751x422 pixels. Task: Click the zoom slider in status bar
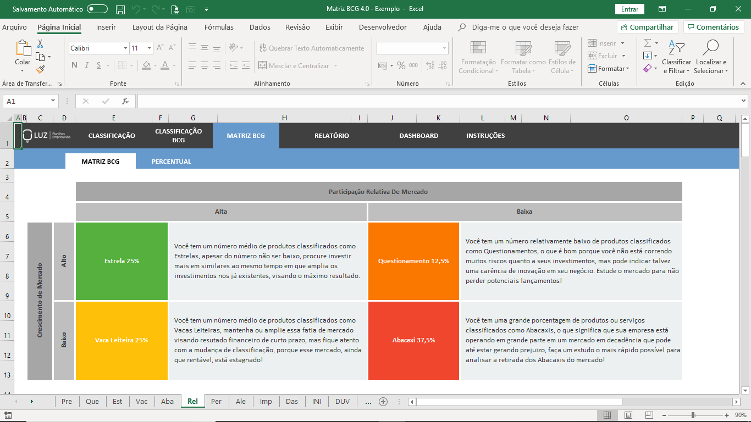pos(693,415)
